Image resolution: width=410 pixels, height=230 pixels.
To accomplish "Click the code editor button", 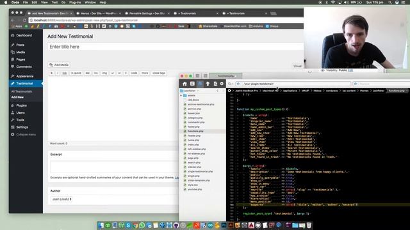I will (134, 73).
